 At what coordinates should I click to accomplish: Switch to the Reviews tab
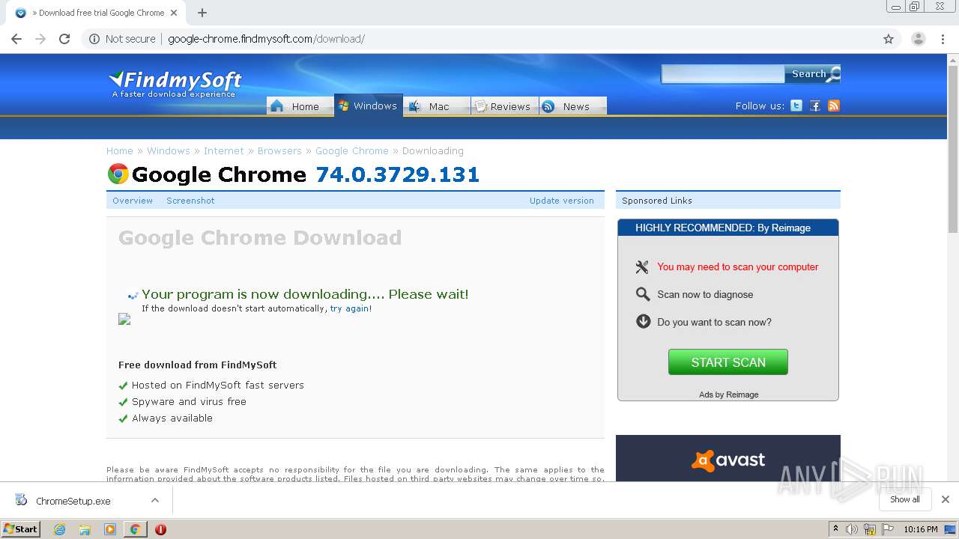[505, 106]
